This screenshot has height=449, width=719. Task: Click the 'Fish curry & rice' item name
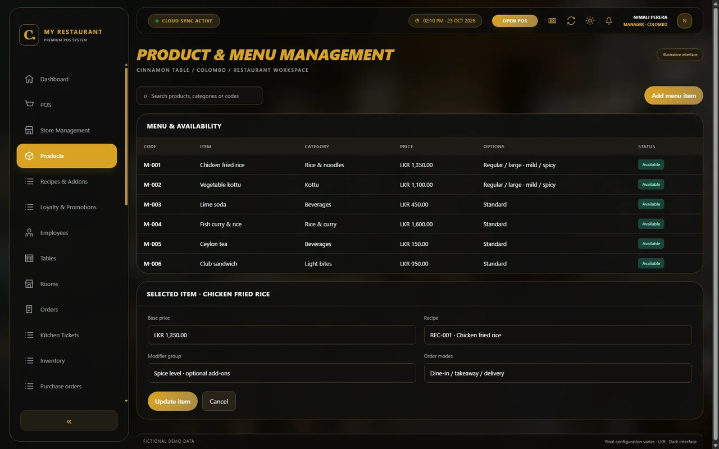click(x=221, y=224)
